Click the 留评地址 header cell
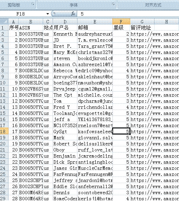Screen dimensions: 179x203 [x=142, y=27]
